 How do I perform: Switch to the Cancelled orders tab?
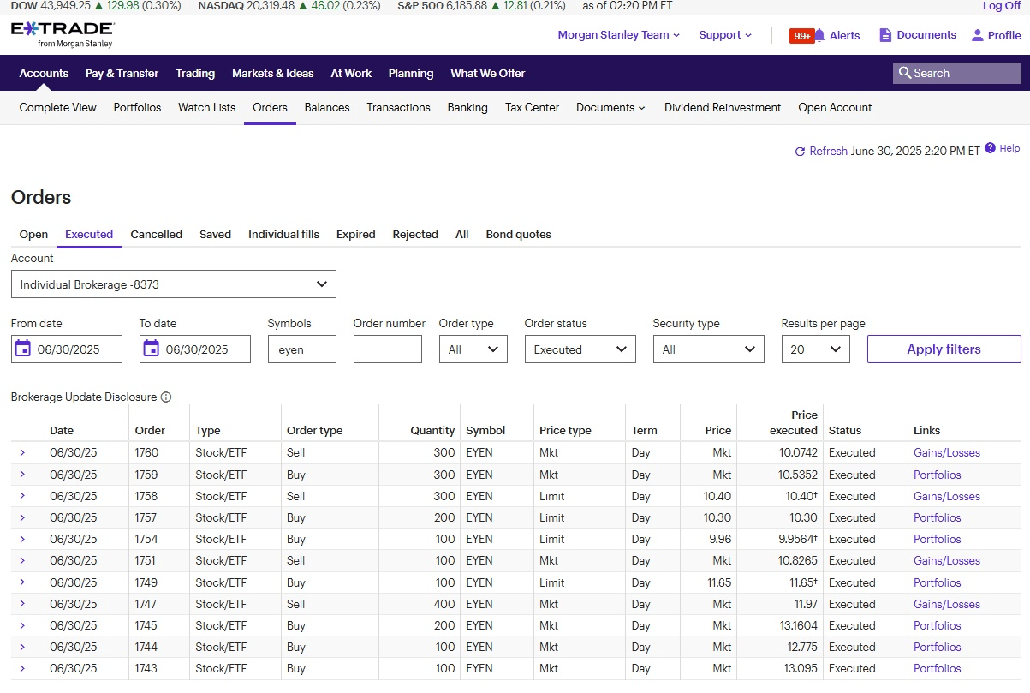pyautogui.click(x=156, y=234)
